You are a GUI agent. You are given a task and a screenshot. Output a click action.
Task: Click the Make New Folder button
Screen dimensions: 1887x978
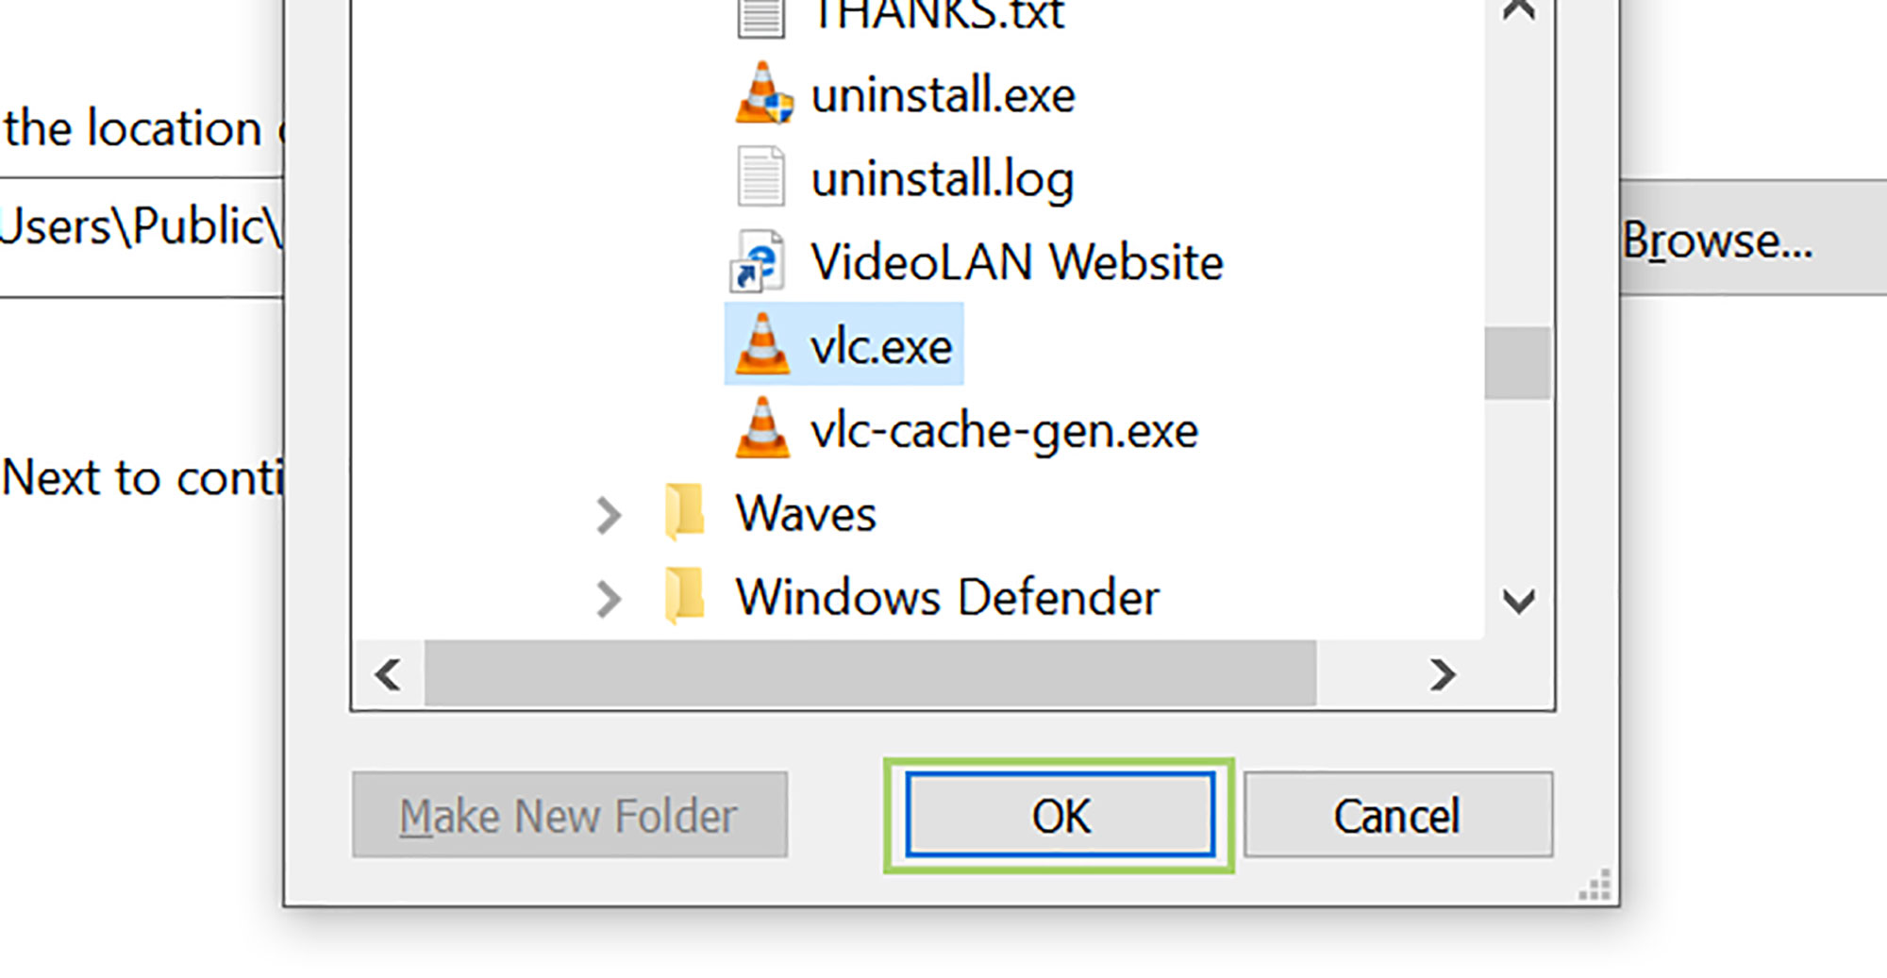(x=570, y=815)
